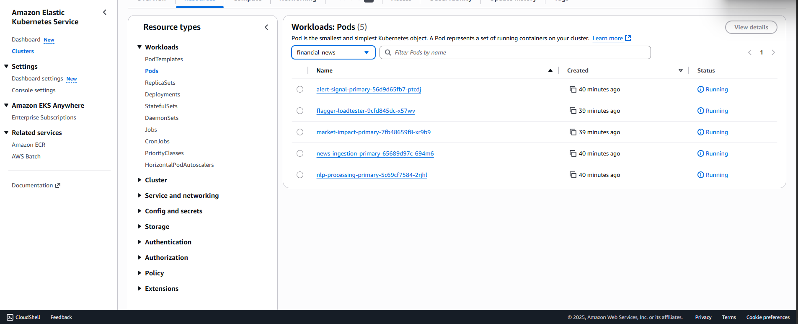Collapse the Workloads tree section
This screenshot has height=324, width=798.
[139, 47]
